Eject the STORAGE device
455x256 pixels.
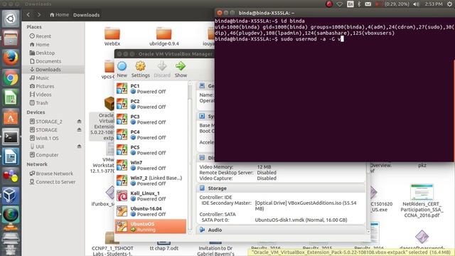(79, 129)
